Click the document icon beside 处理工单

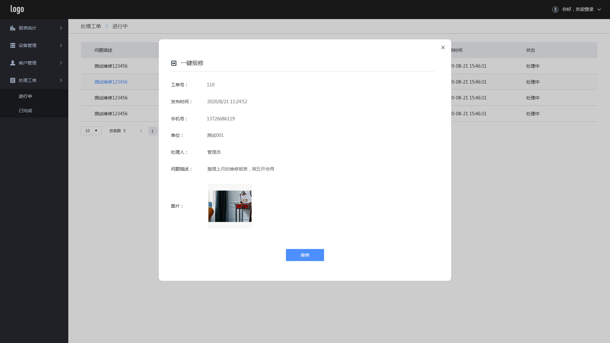13,80
